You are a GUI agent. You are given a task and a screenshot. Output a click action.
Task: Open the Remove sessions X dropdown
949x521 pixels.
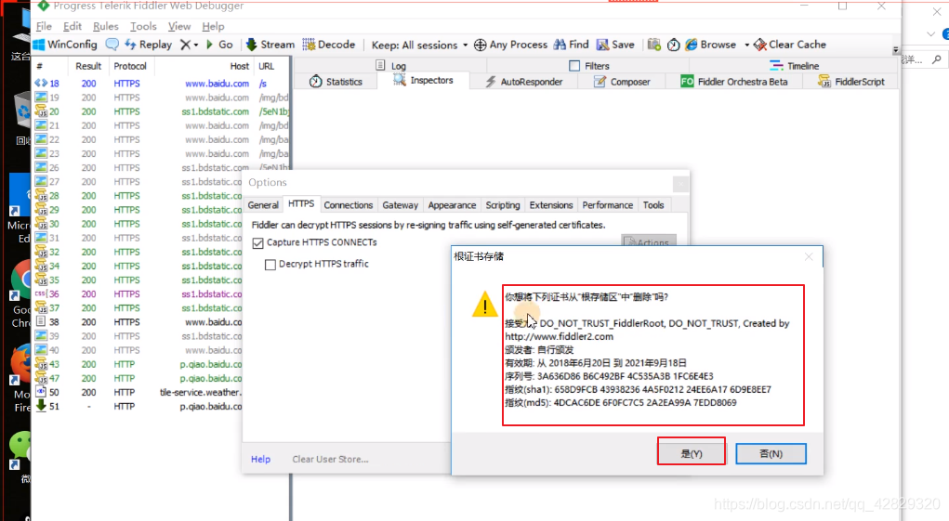[190, 45]
